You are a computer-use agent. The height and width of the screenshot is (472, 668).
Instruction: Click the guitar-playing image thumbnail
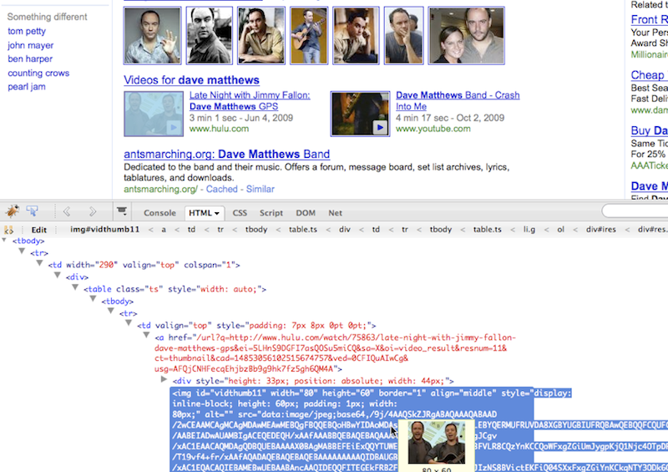coord(309,35)
